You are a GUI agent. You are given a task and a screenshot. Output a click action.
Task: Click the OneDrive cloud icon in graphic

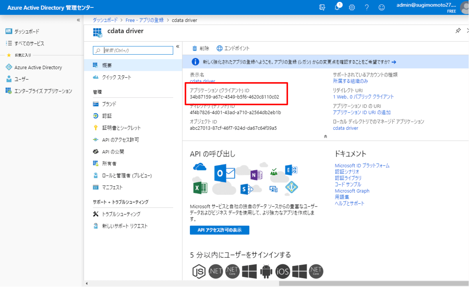tap(200, 167)
